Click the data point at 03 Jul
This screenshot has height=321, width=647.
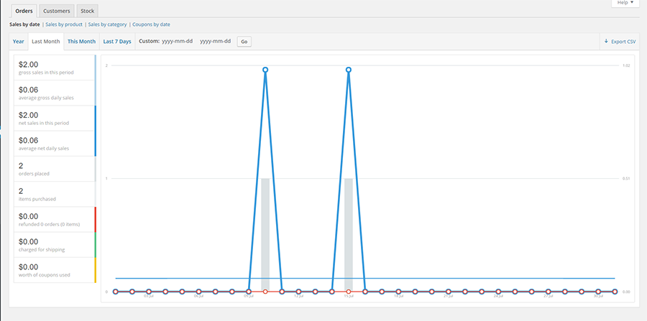click(x=149, y=292)
